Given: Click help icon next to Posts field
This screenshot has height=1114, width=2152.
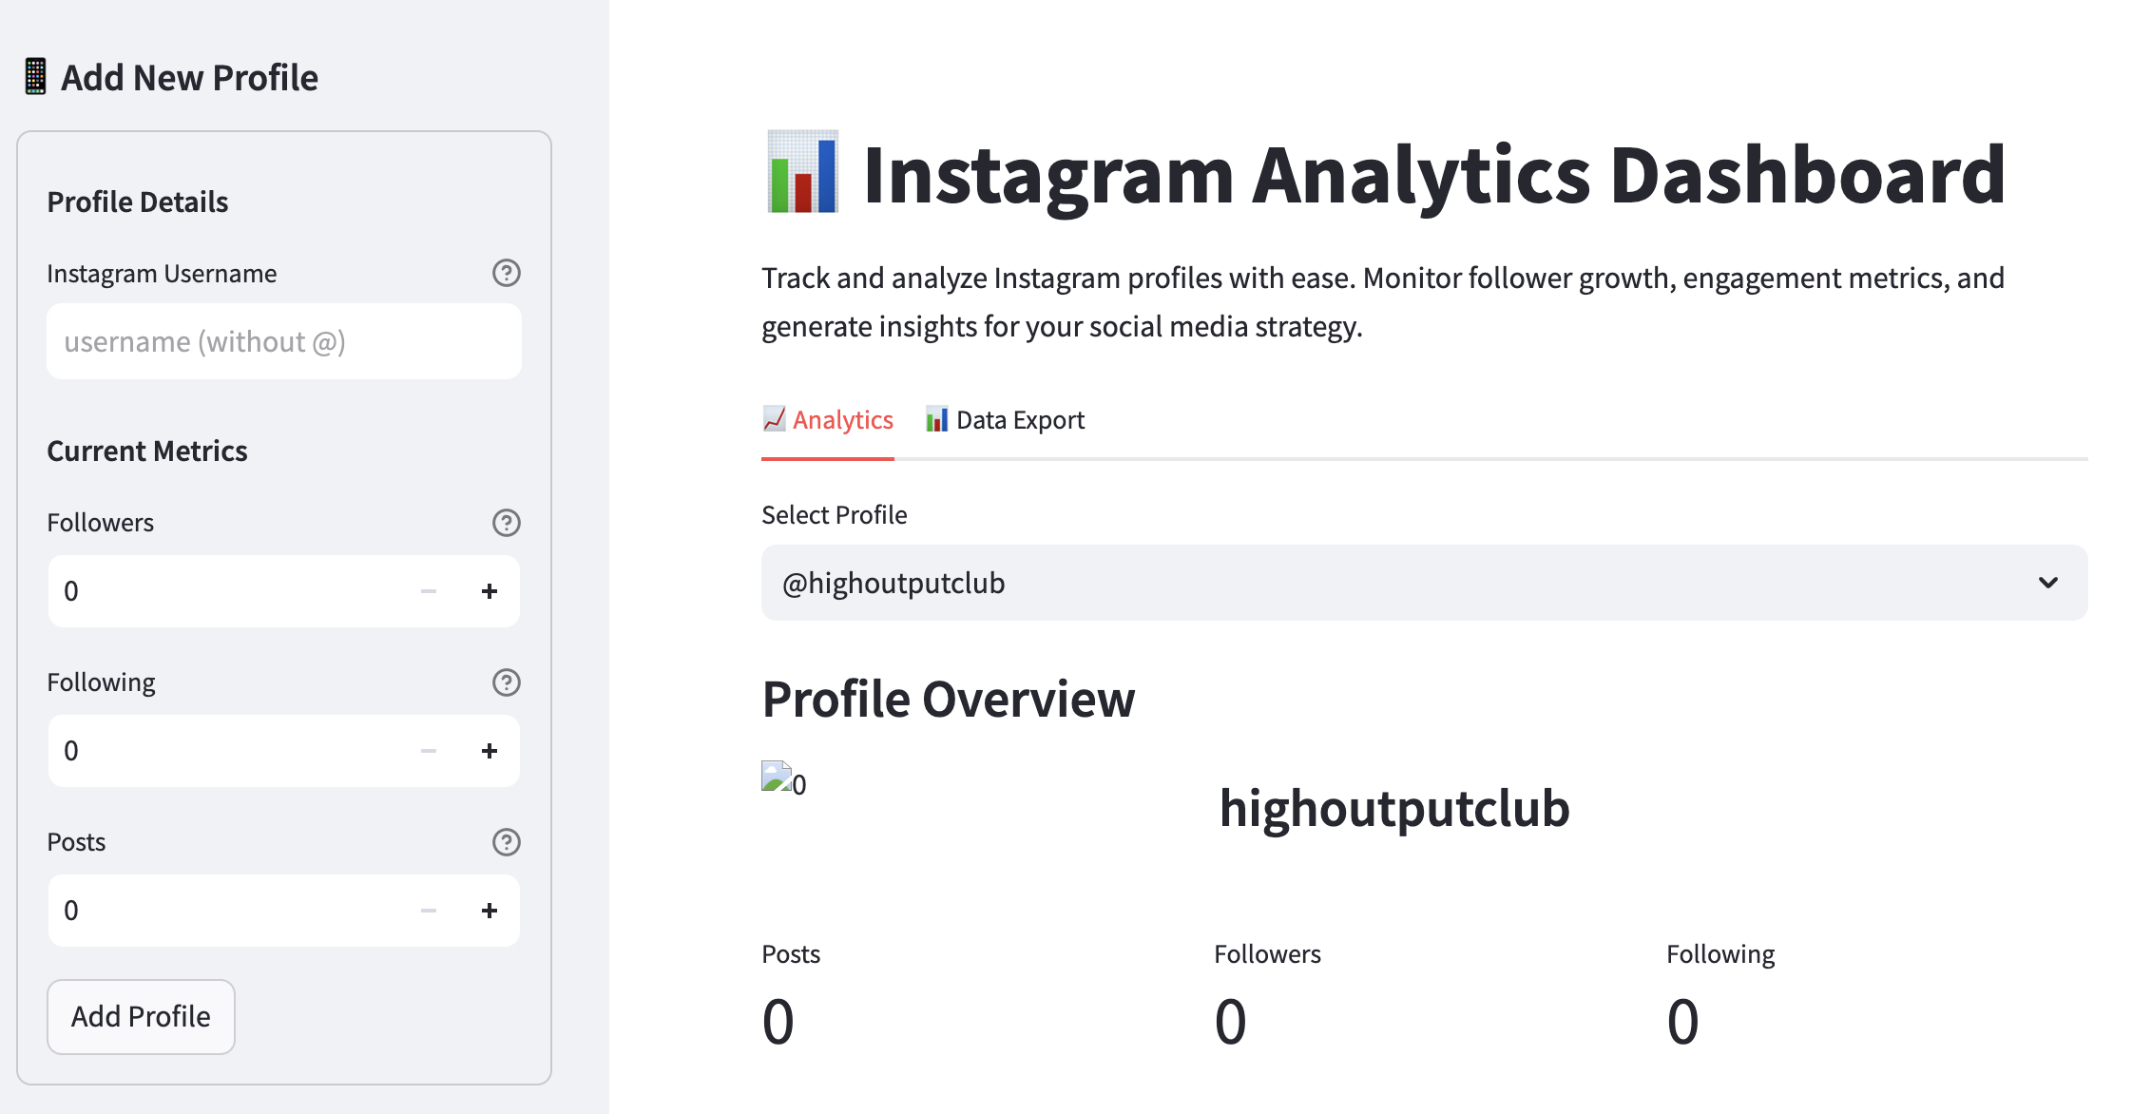Looking at the screenshot, I should pyautogui.click(x=506, y=842).
